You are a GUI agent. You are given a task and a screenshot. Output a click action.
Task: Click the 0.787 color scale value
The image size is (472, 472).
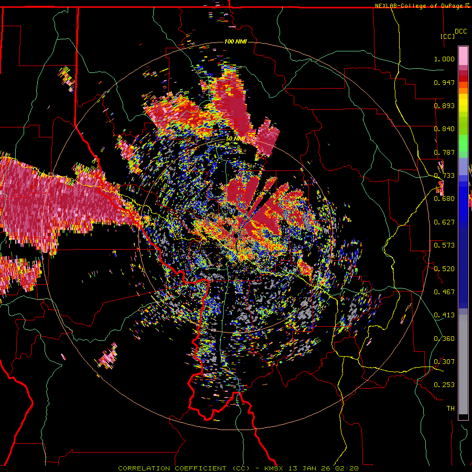click(x=444, y=152)
